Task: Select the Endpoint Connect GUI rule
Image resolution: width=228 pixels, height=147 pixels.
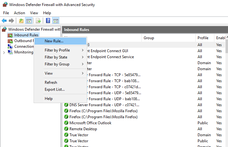Action: pos(107,51)
